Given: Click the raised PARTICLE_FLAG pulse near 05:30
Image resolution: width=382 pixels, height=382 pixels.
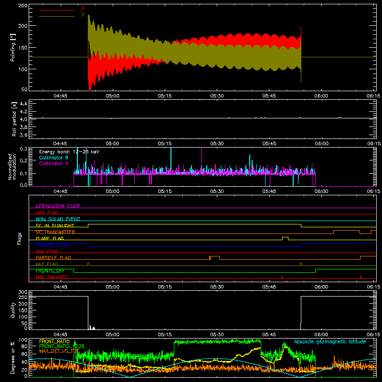Looking at the screenshot, I should (x=215, y=258).
